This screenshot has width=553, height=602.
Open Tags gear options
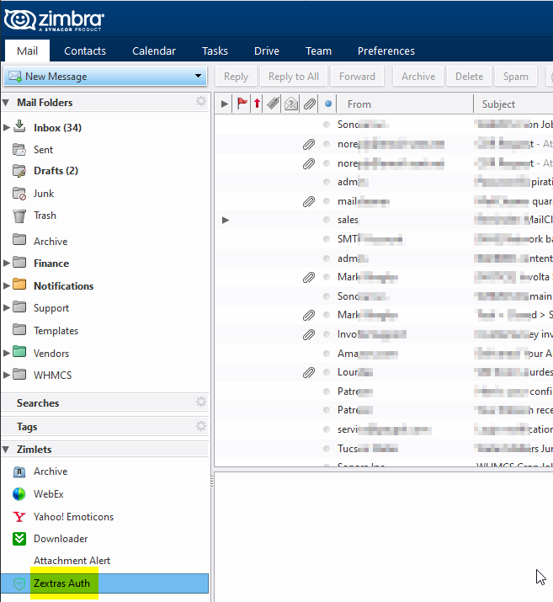pyautogui.click(x=201, y=426)
